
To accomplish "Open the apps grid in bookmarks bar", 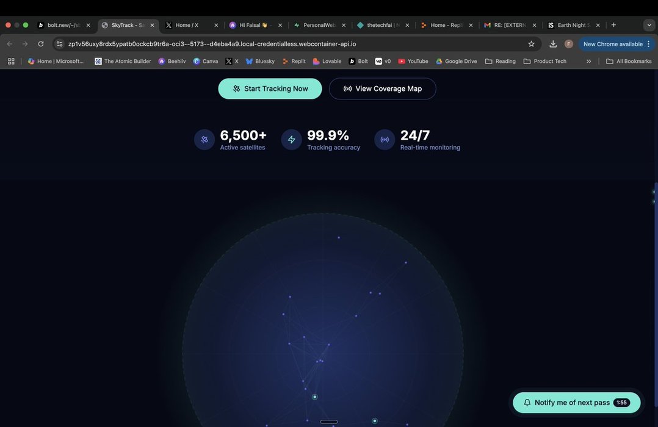I will [x=12, y=61].
